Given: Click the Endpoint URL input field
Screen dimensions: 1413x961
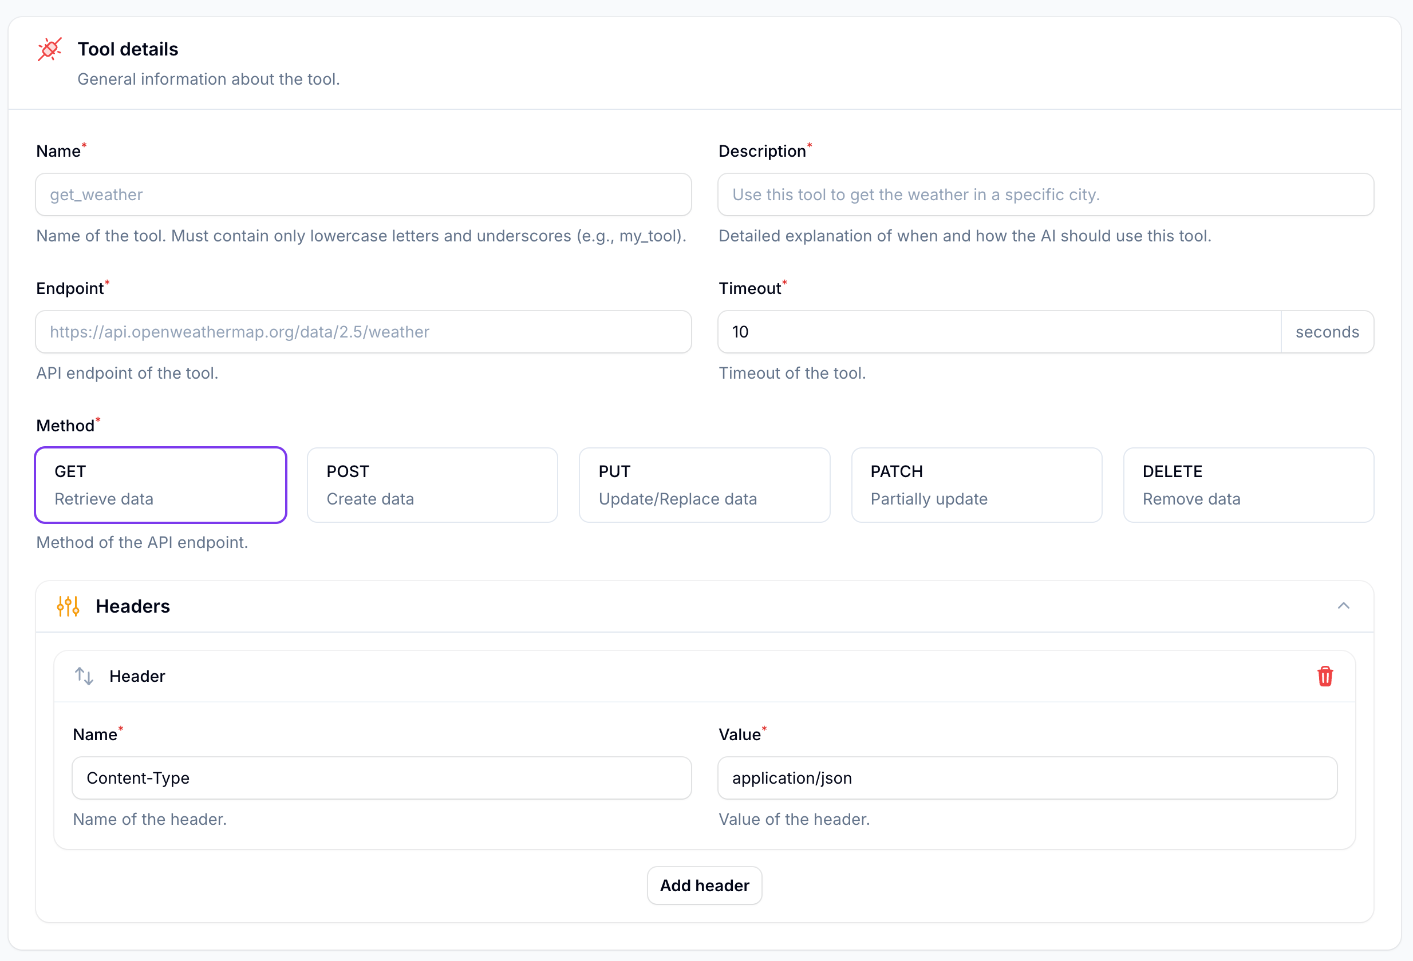Looking at the screenshot, I should tap(363, 332).
